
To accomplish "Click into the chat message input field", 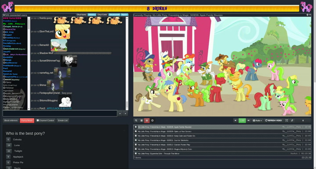I will pyautogui.click(x=60, y=113).
